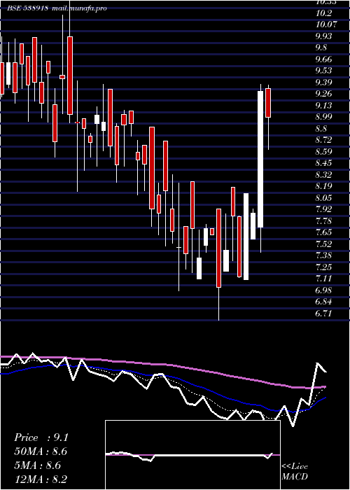This screenshot has width=350, height=490.
Task: Click the 8.05 price axis label
Action: pos(323,198)
